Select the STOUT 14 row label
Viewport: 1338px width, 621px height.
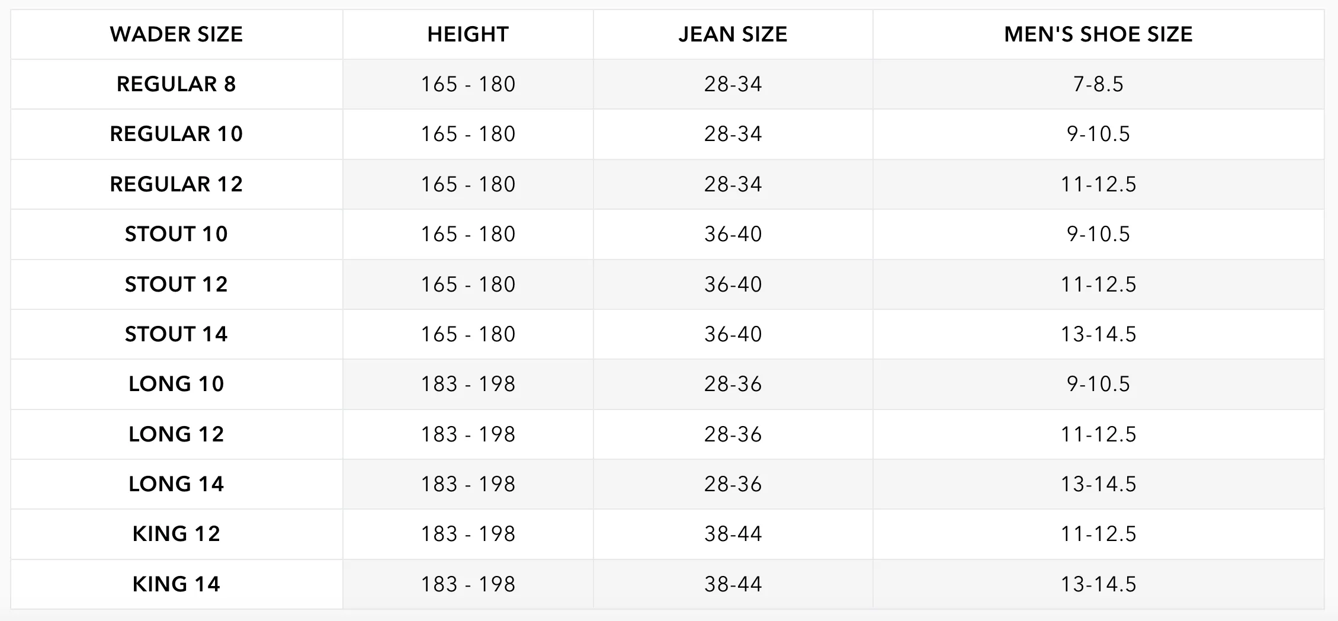pos(177,334)
